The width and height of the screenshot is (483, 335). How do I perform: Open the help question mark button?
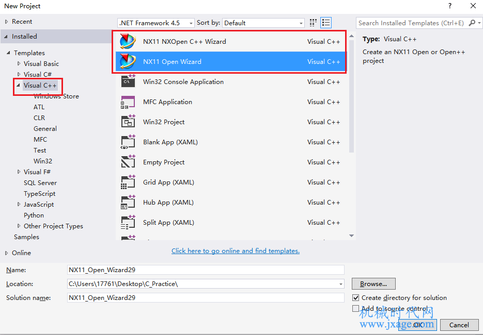(x=450, y=6)
